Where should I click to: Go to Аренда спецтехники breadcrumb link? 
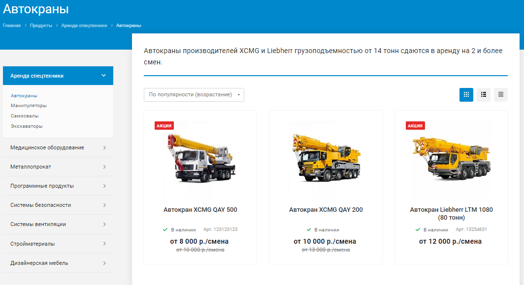84,26
